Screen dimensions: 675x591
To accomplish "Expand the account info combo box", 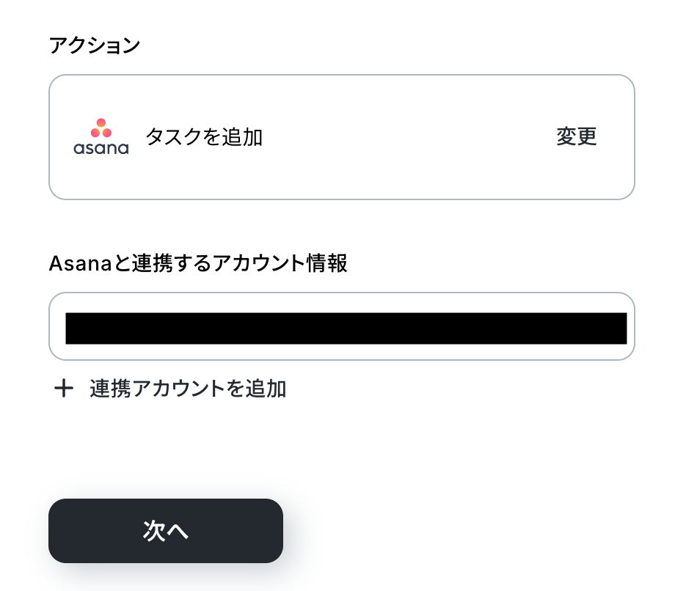I will 342,326.
